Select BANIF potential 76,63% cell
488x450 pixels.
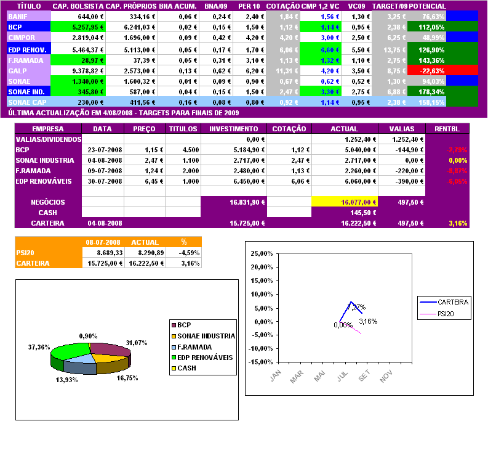(426, 17)
